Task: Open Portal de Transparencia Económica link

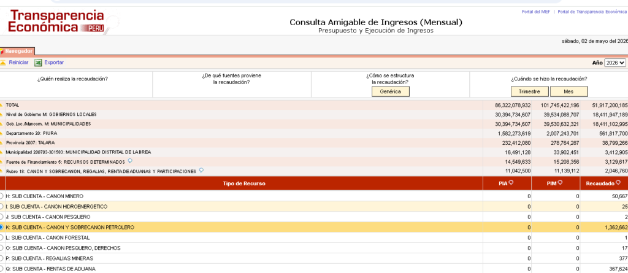Action: pos(592,12)
